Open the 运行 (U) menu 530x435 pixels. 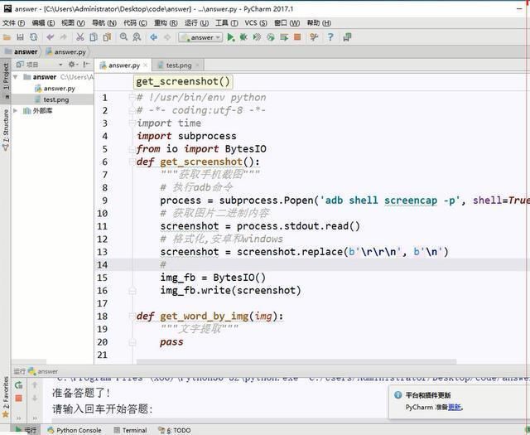point(196,23)
